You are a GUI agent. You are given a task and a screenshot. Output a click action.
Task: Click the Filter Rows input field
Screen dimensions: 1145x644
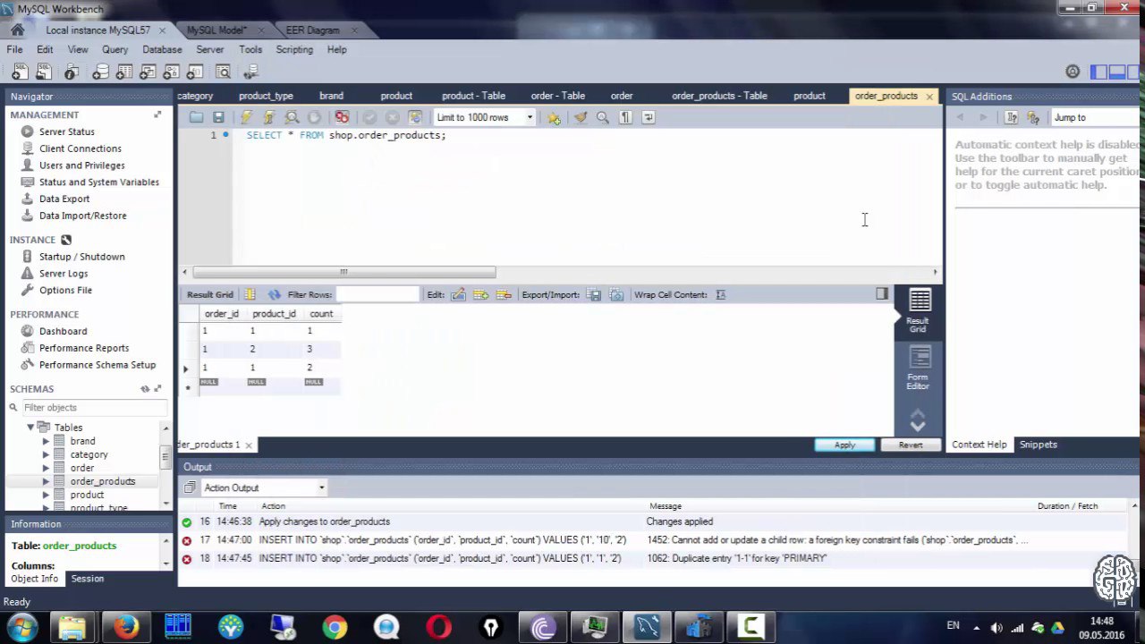pos(377,294)
